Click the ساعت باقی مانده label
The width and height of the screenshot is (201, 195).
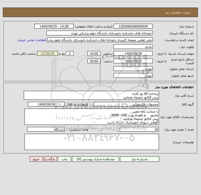24,54
